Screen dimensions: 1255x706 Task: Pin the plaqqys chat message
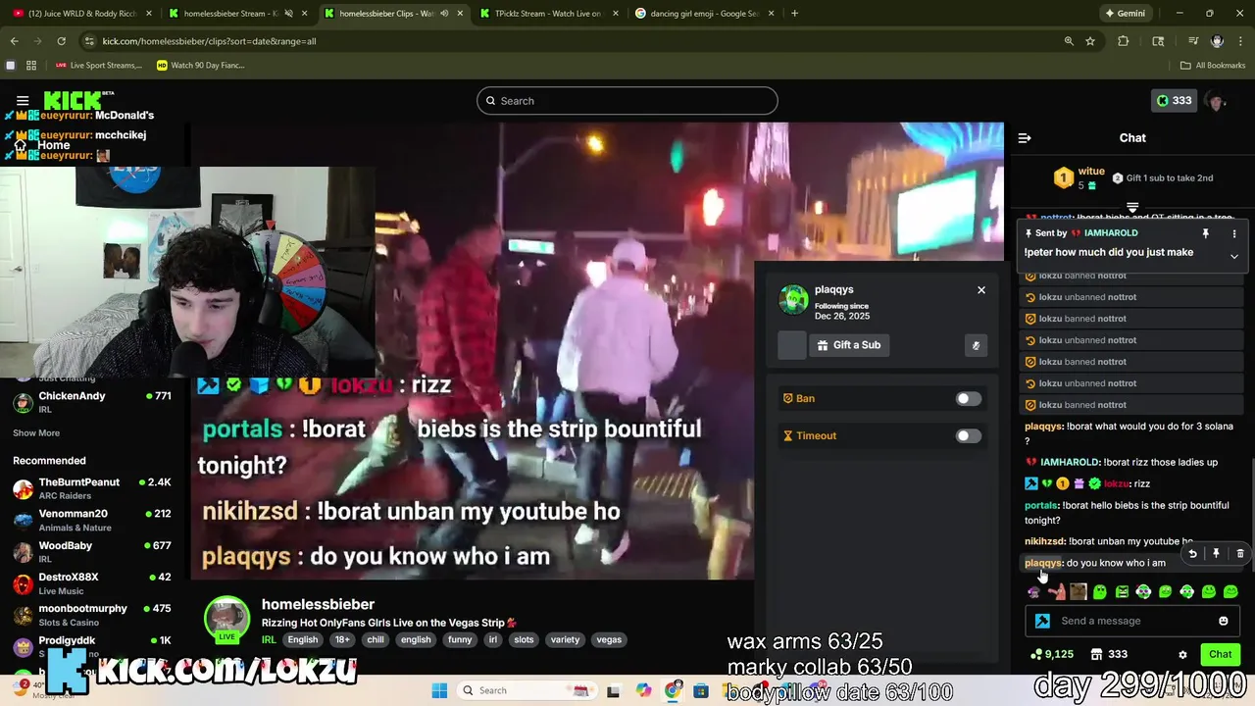(x=1216, y=554)
